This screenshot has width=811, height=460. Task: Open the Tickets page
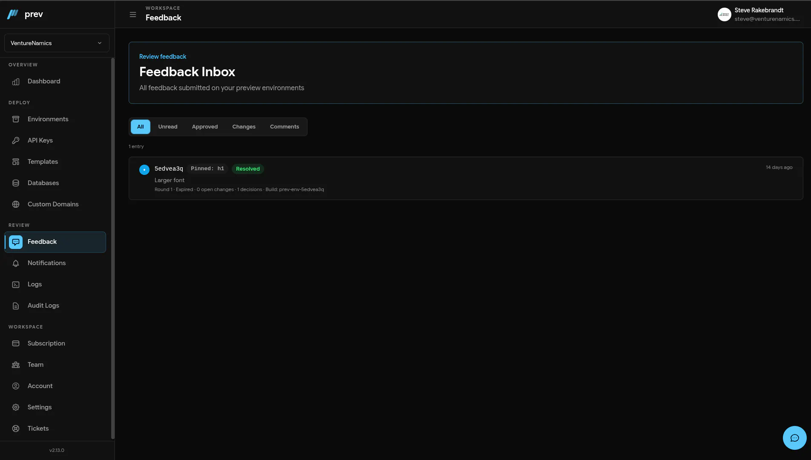pyautogui.click(x=55, y=429)
